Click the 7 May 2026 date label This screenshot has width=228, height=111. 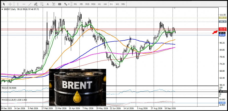tap(88, 108)
